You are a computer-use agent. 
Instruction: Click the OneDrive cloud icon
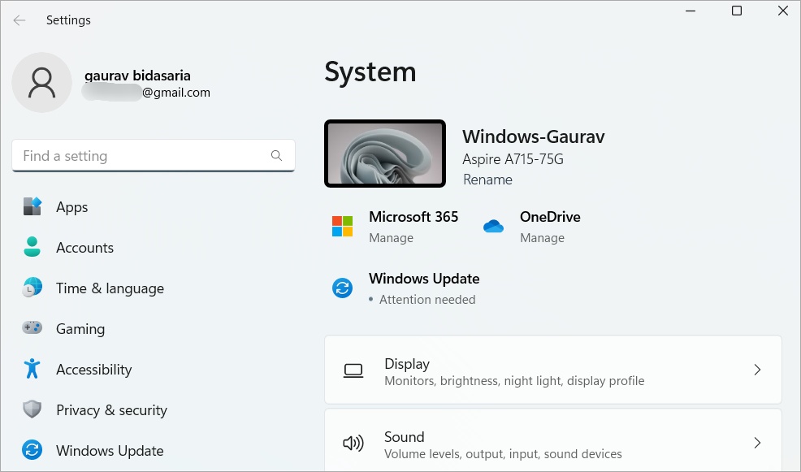tap(494, 226)
